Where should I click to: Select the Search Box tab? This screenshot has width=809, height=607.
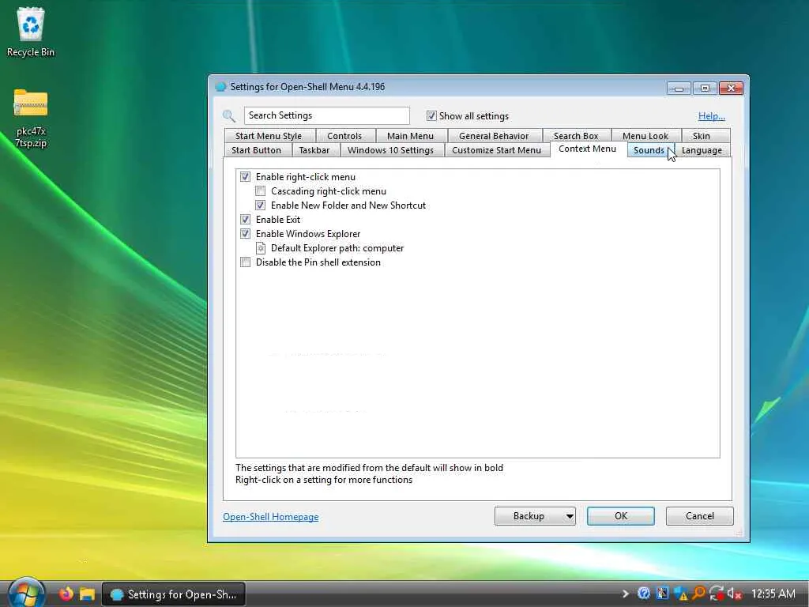pyautogui.click(x=576, y=136)
